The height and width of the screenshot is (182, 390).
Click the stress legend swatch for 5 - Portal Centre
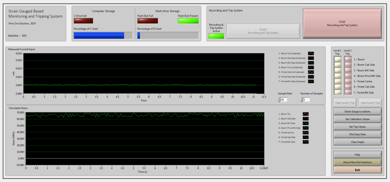(x=306, y=133)
